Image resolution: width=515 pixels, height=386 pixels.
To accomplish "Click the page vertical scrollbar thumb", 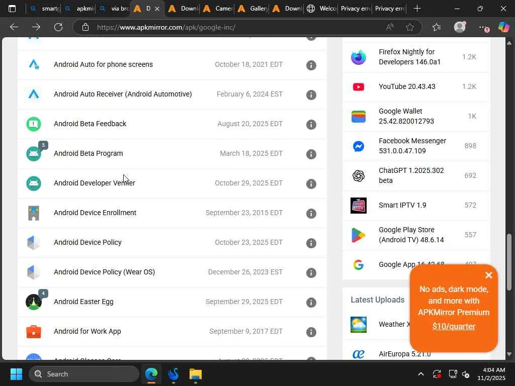I will click(x=509, y=262).
